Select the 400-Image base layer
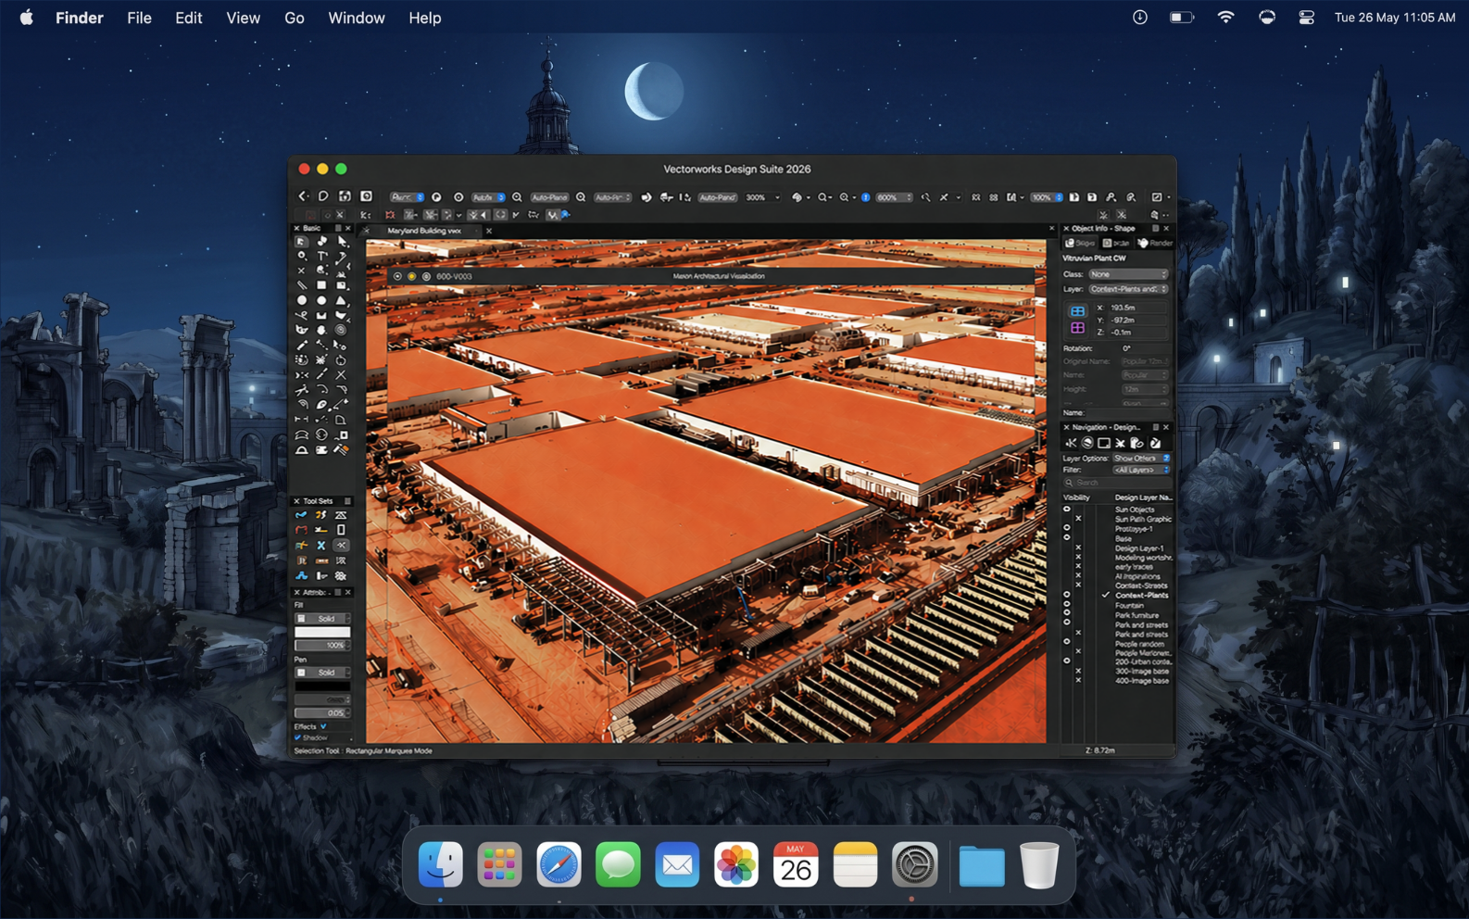 click(1141, 681)
